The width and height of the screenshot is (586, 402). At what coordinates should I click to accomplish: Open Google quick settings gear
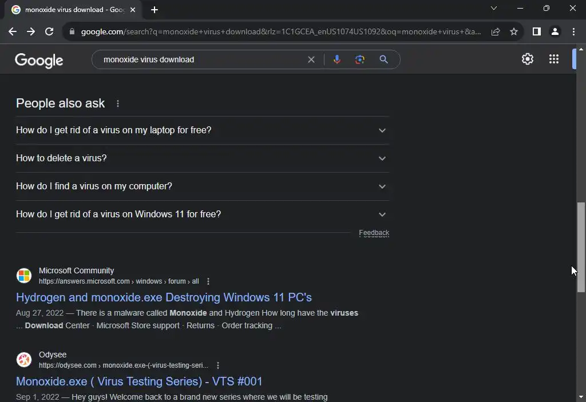[527, 59]
